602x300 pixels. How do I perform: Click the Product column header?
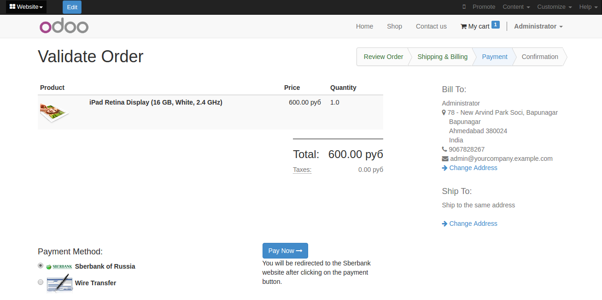(x=53, y=88)
